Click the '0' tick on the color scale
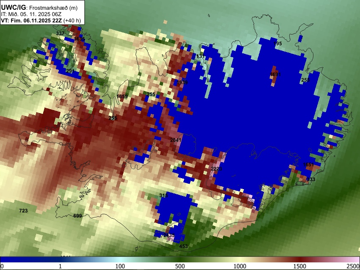The image size is (360, 270). [2, 266]
